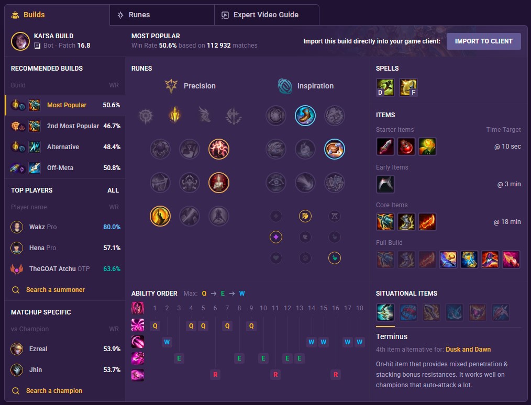Select the Flash summoner spell icon
This screenshot has width=531, height=405.
(408, 87)
